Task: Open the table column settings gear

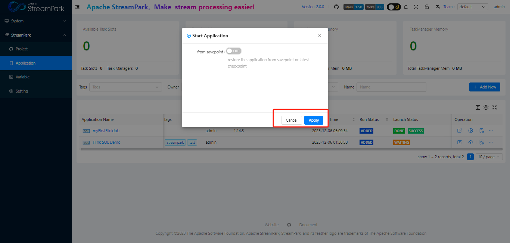Action: coord(486,108)
